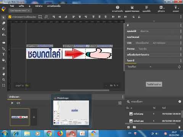Open the Help (ความช่วยเหลือ) menu
The image size is (183, 137).
tap(54, 6)
